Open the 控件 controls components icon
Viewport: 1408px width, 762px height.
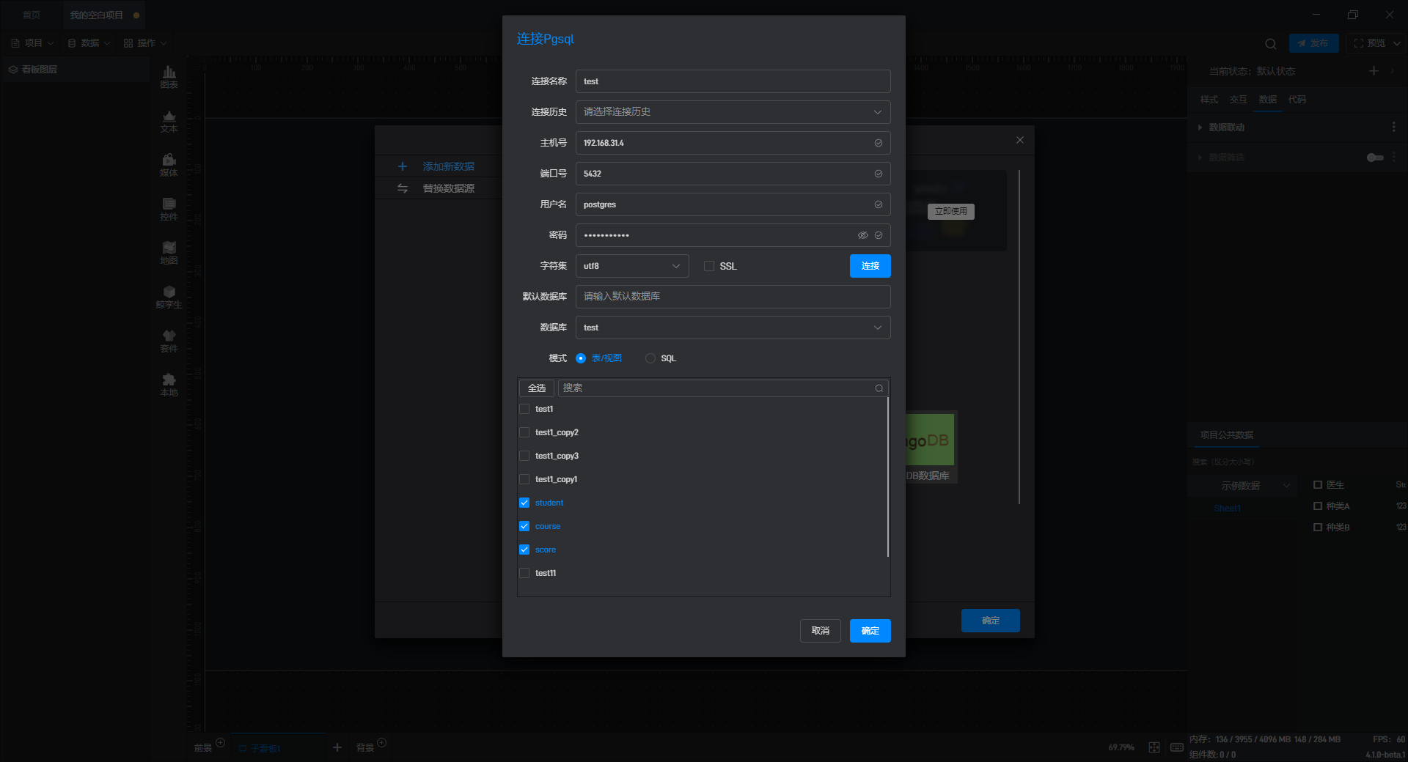pos(169,209)
